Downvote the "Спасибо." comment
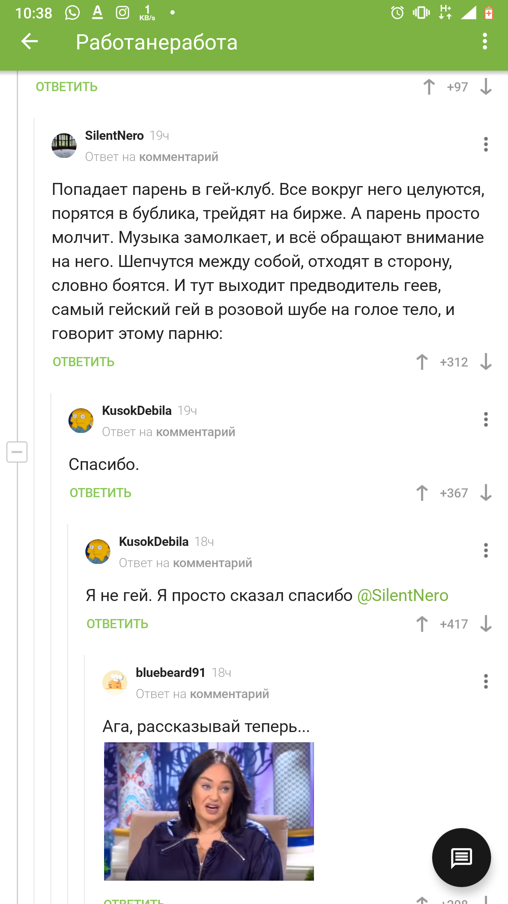 (486, 493)
